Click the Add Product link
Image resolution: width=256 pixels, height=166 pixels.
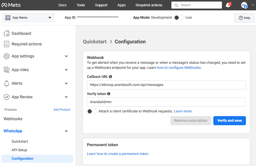point(62,110)
